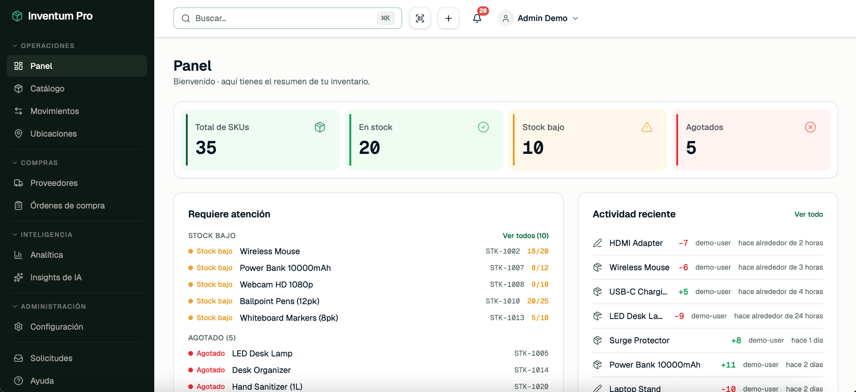Click the Total de SKUs 35 card

261,140
